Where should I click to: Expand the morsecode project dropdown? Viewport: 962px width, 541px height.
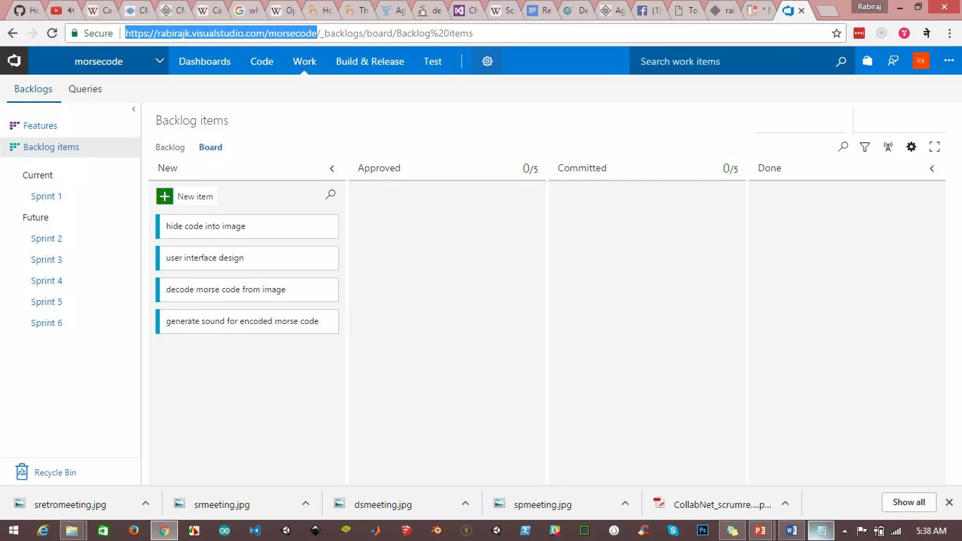coord(159,61)
